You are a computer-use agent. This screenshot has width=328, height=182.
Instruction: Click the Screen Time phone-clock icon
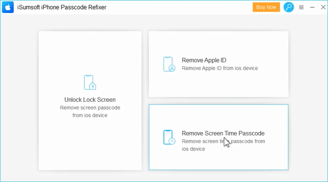click(169, 137)
